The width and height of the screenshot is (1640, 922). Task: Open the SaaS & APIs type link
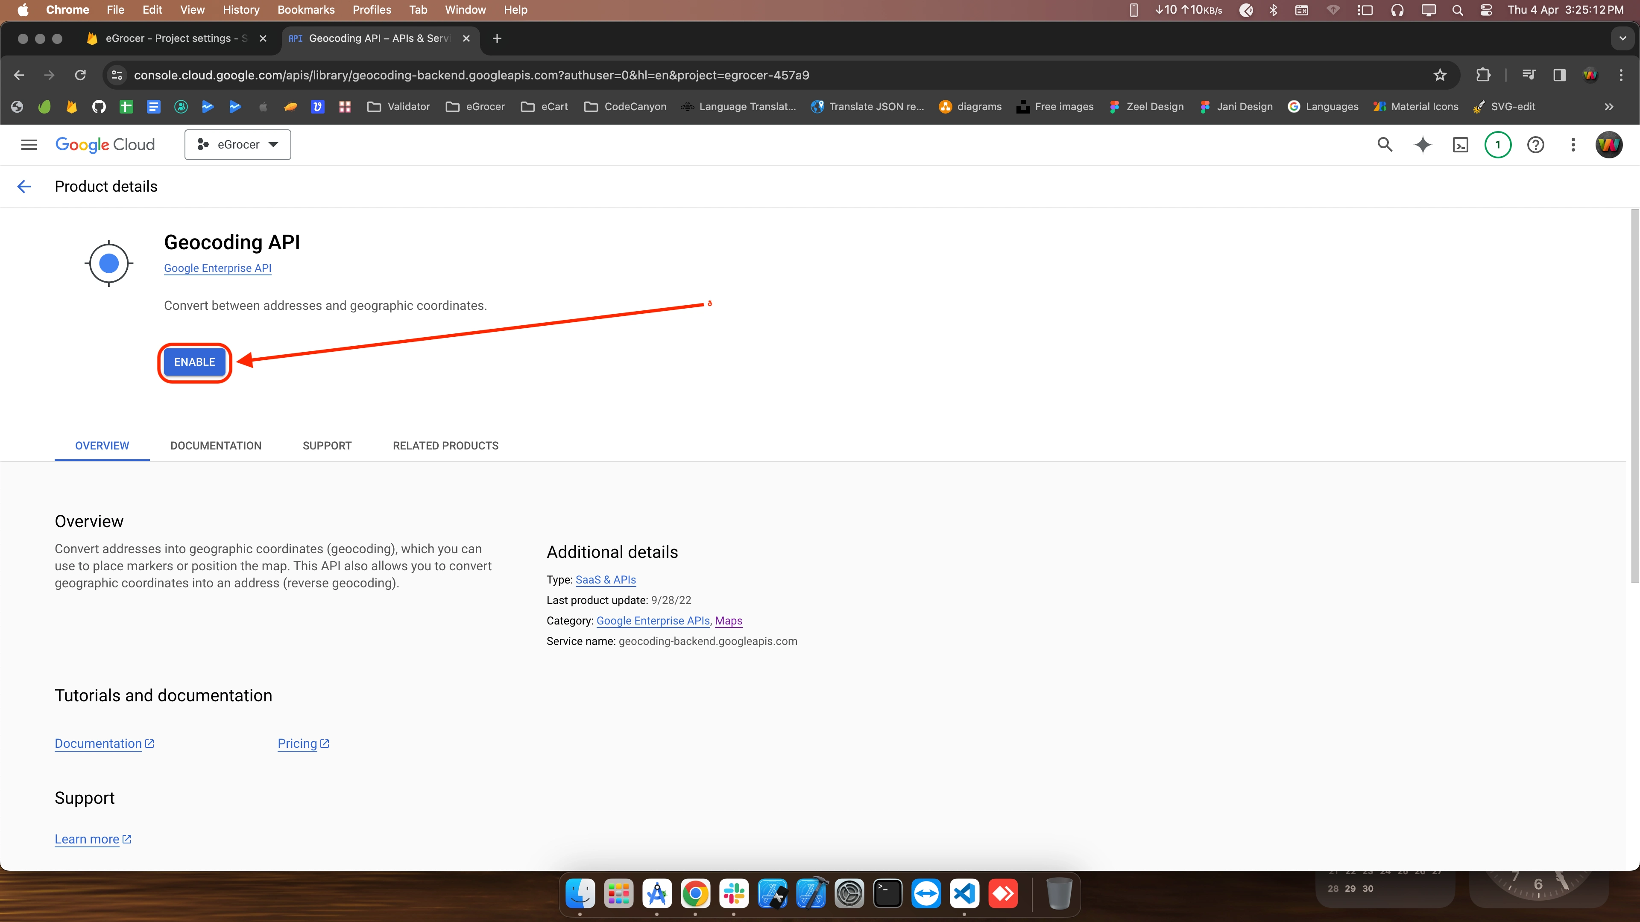tap(606, 580)
